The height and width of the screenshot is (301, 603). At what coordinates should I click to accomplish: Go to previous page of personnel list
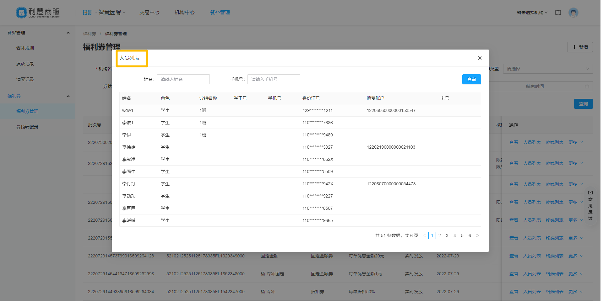point(425,235)
